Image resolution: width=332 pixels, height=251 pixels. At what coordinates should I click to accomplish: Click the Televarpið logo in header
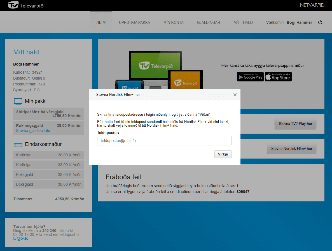(x=26, y=5)
